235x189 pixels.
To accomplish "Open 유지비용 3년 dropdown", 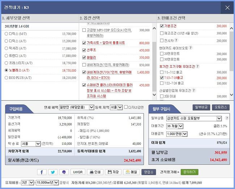I will 27,182.
